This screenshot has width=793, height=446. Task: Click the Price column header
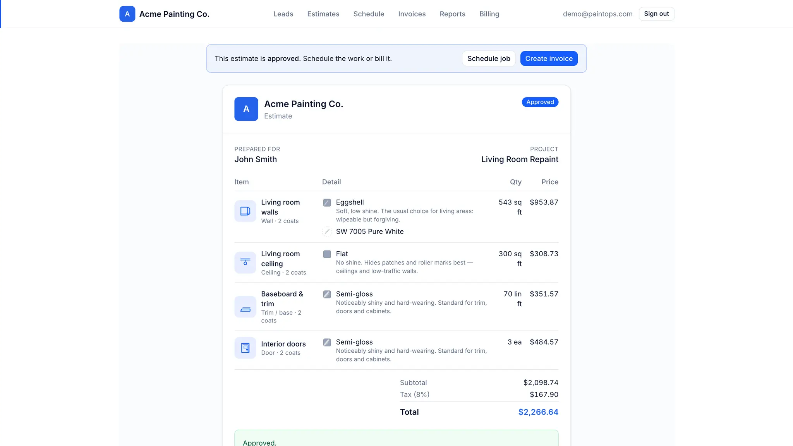point(550,182)
